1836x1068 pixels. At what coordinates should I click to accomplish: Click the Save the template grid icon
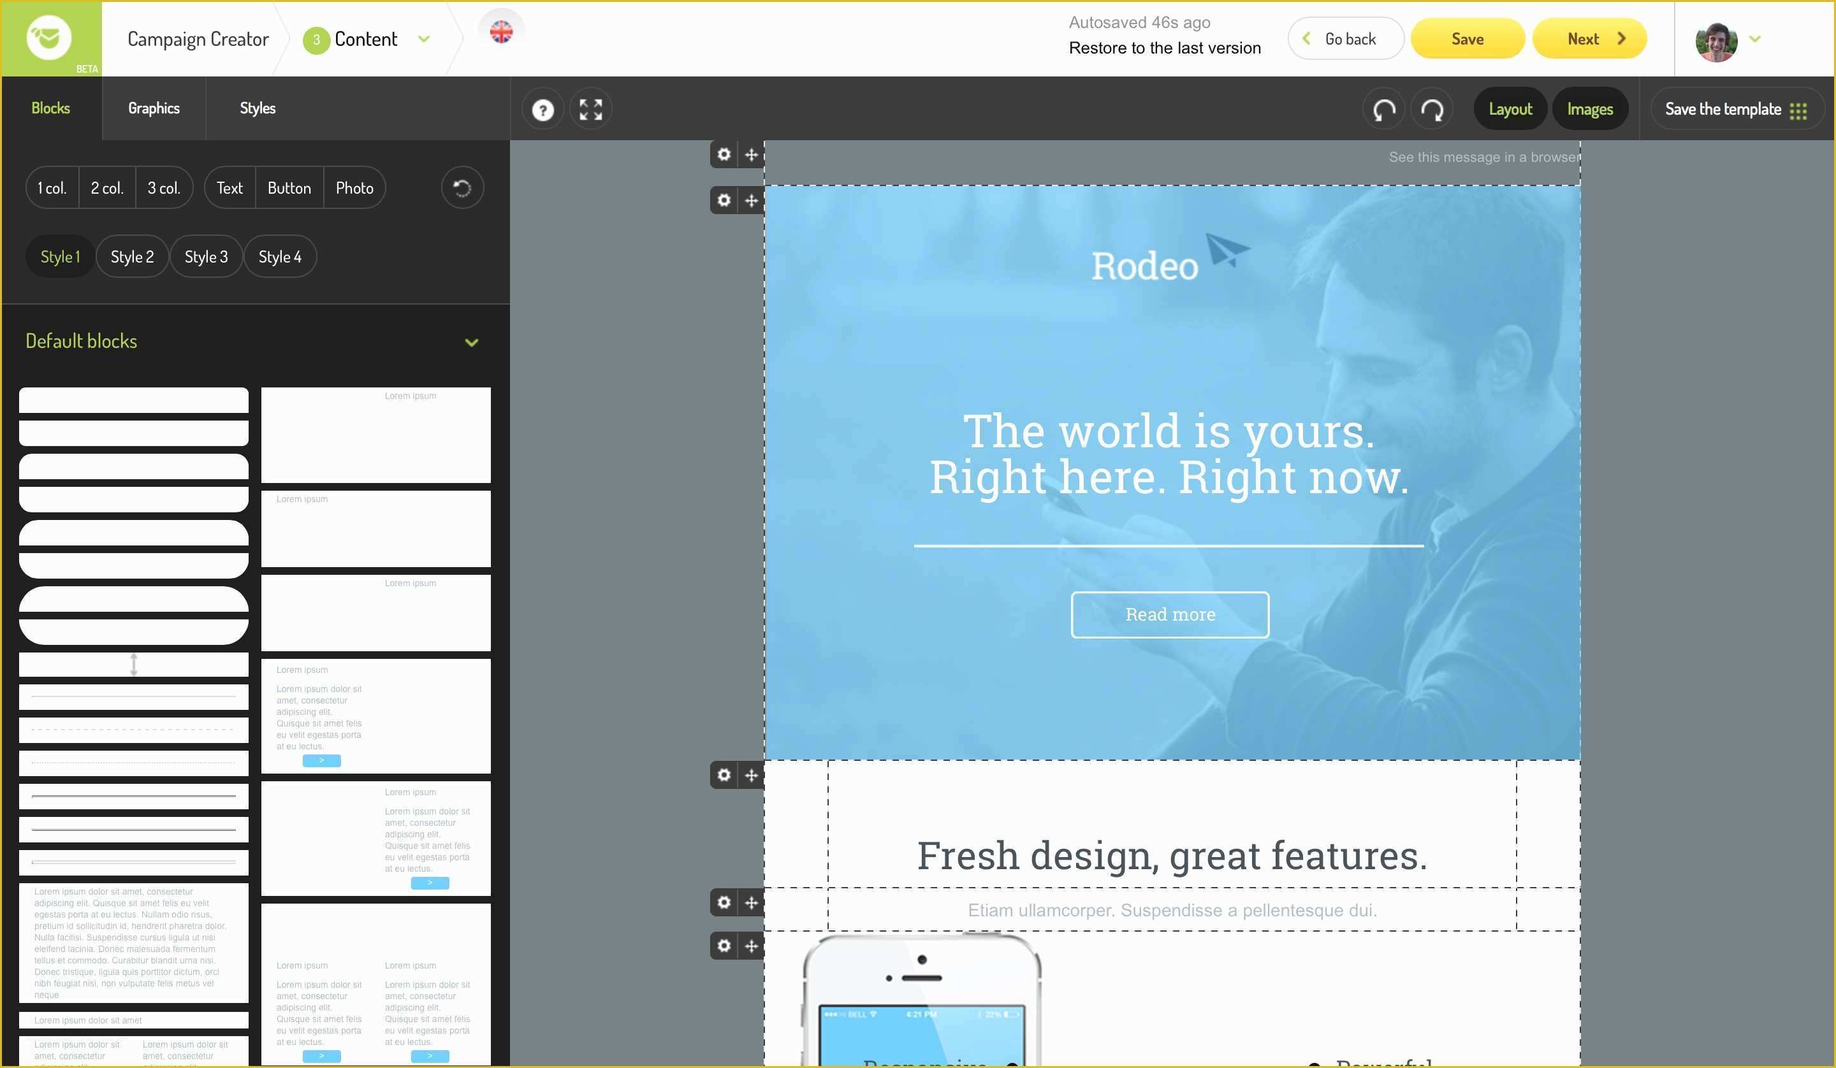click(1802, 108)
